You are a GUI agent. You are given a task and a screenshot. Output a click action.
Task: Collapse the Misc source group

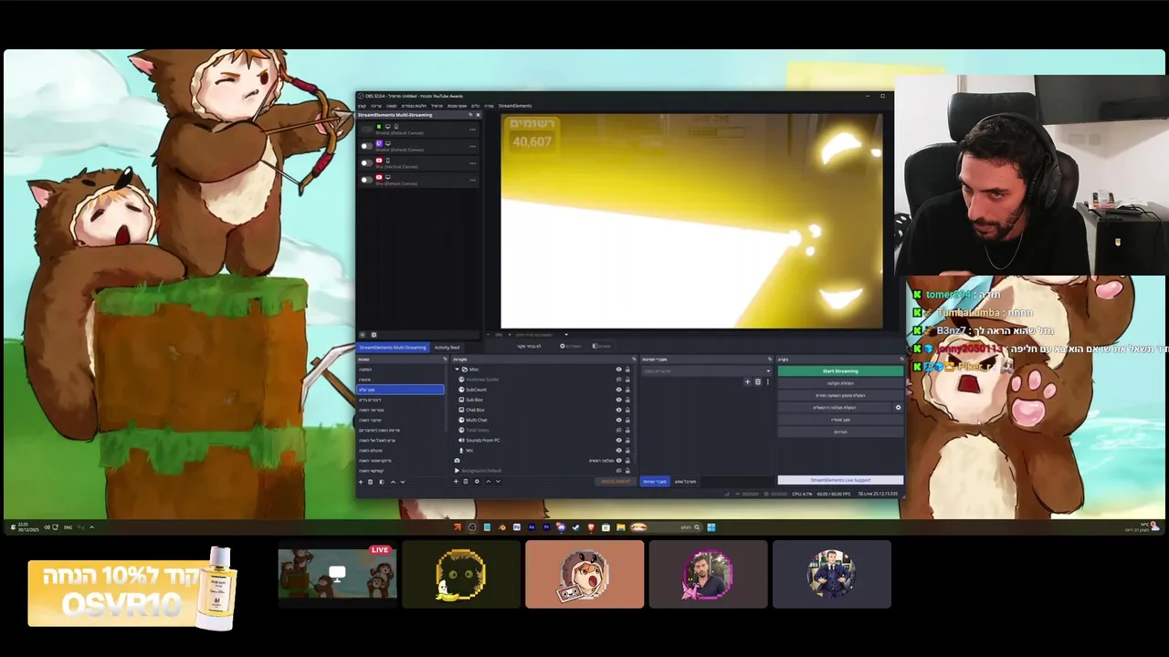(457, 370)
